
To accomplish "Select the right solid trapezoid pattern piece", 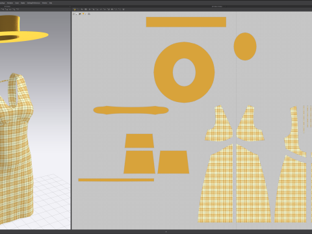I will coord(174,162).
